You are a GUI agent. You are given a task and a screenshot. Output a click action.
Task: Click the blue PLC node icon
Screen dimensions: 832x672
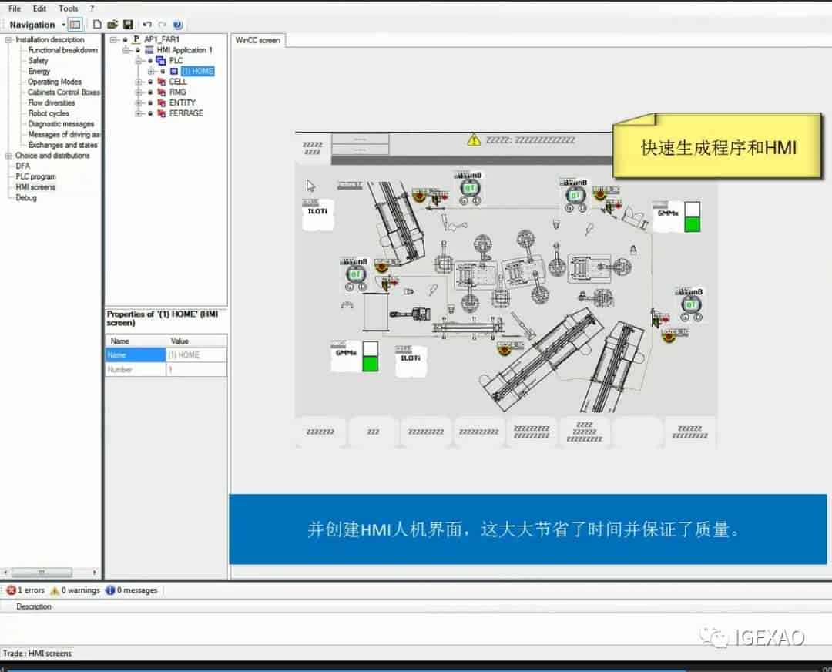[x=161, y=61]
